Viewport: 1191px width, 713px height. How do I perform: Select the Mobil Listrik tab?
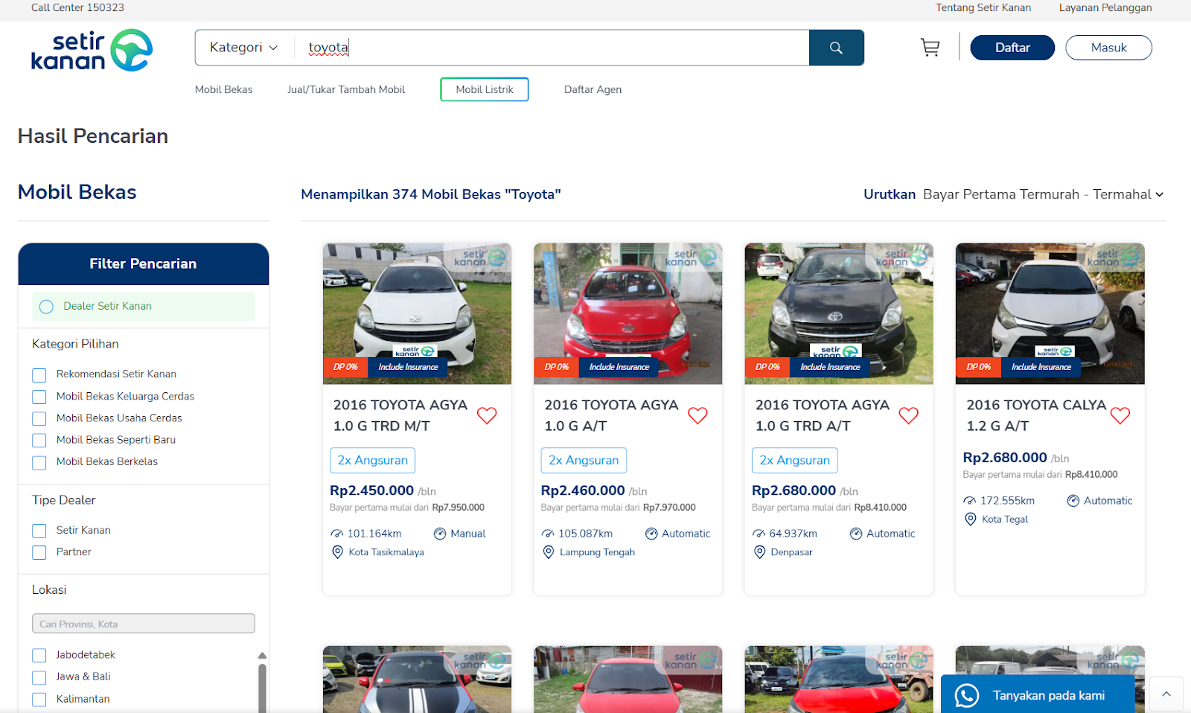[x=485, y=89]
